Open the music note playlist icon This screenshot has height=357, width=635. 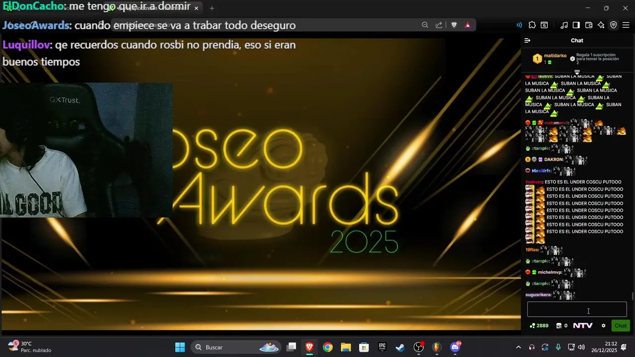click(564, 25)
